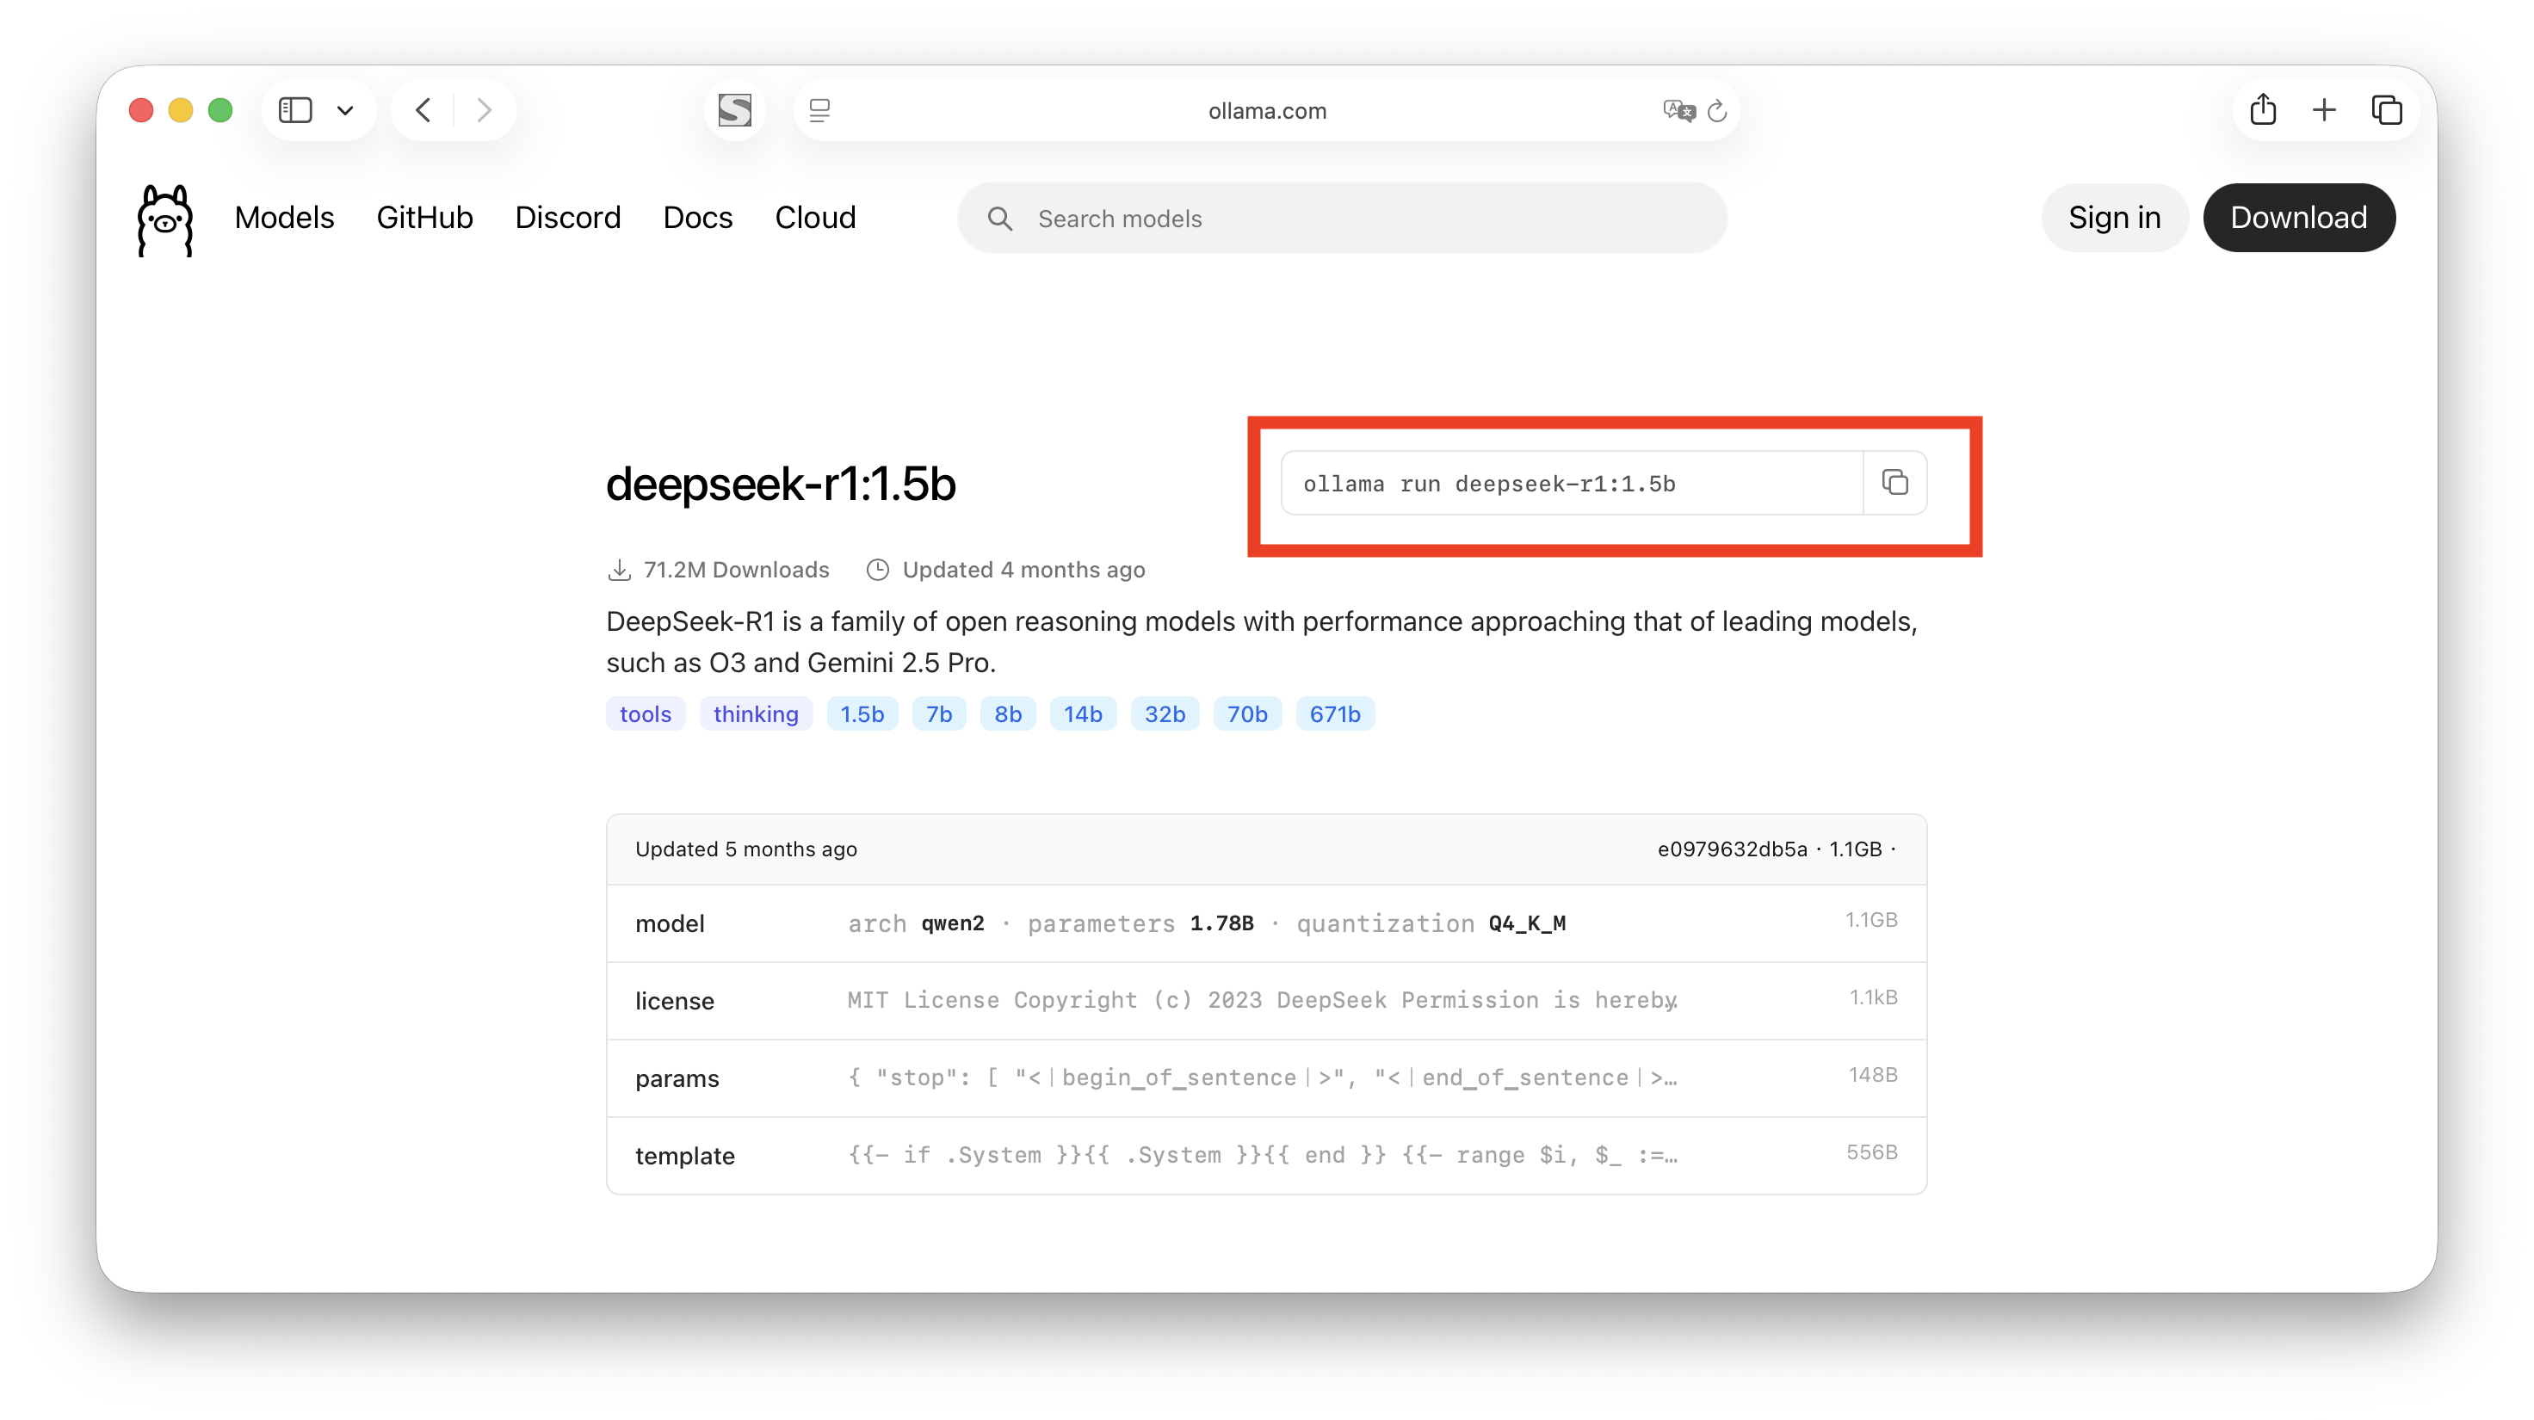2534x1420 pixels.
Task: Toggle the Safari sidebar icon
Action: (x=295, y=110)
